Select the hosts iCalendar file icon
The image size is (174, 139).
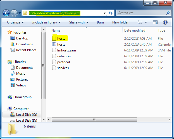pos(54,44)
